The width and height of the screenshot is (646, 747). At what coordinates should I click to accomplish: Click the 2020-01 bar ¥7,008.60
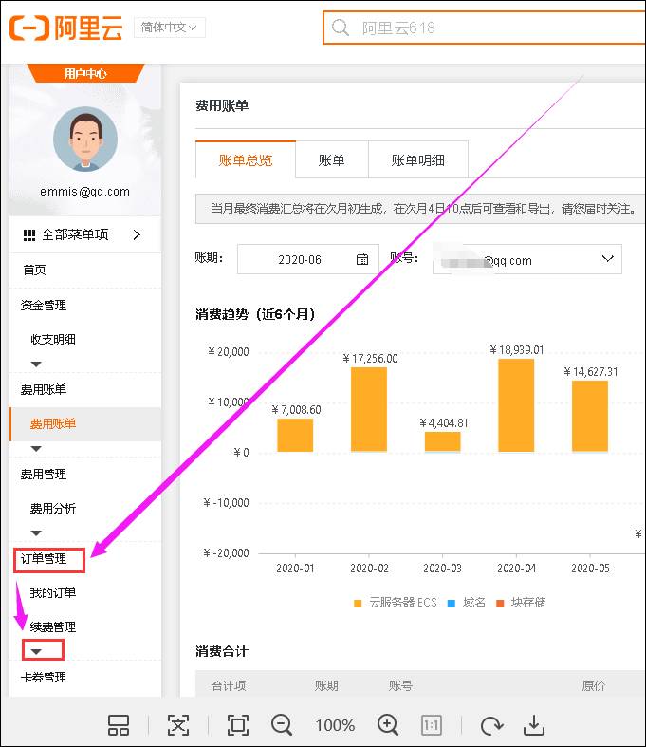295,435
